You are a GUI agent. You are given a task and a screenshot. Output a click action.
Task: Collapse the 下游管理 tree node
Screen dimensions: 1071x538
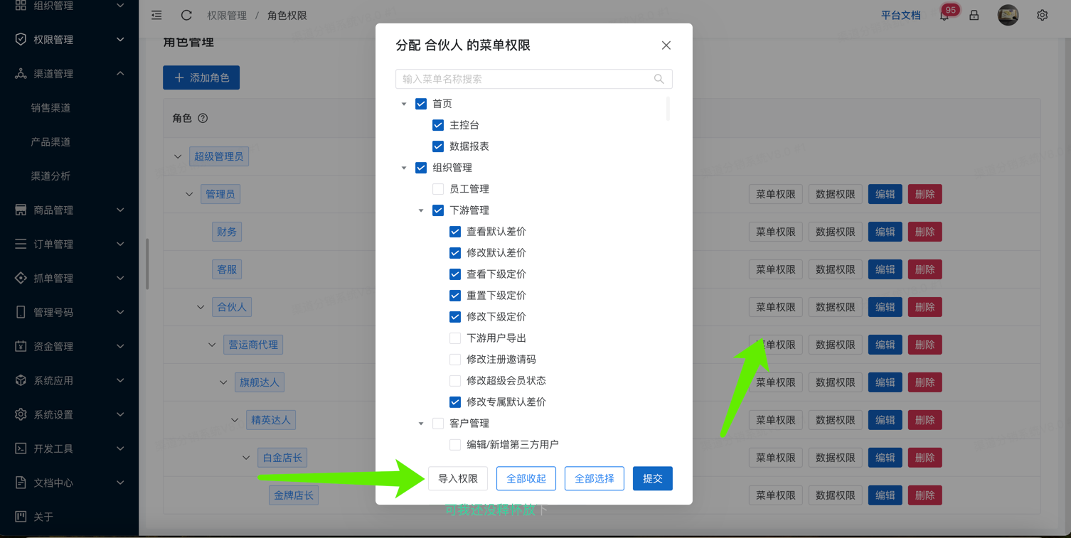pyautogui.click(x=421, y=210)
